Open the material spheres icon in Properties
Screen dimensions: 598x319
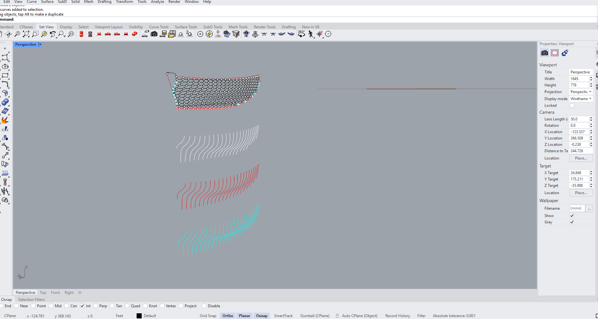pos(565,53)
